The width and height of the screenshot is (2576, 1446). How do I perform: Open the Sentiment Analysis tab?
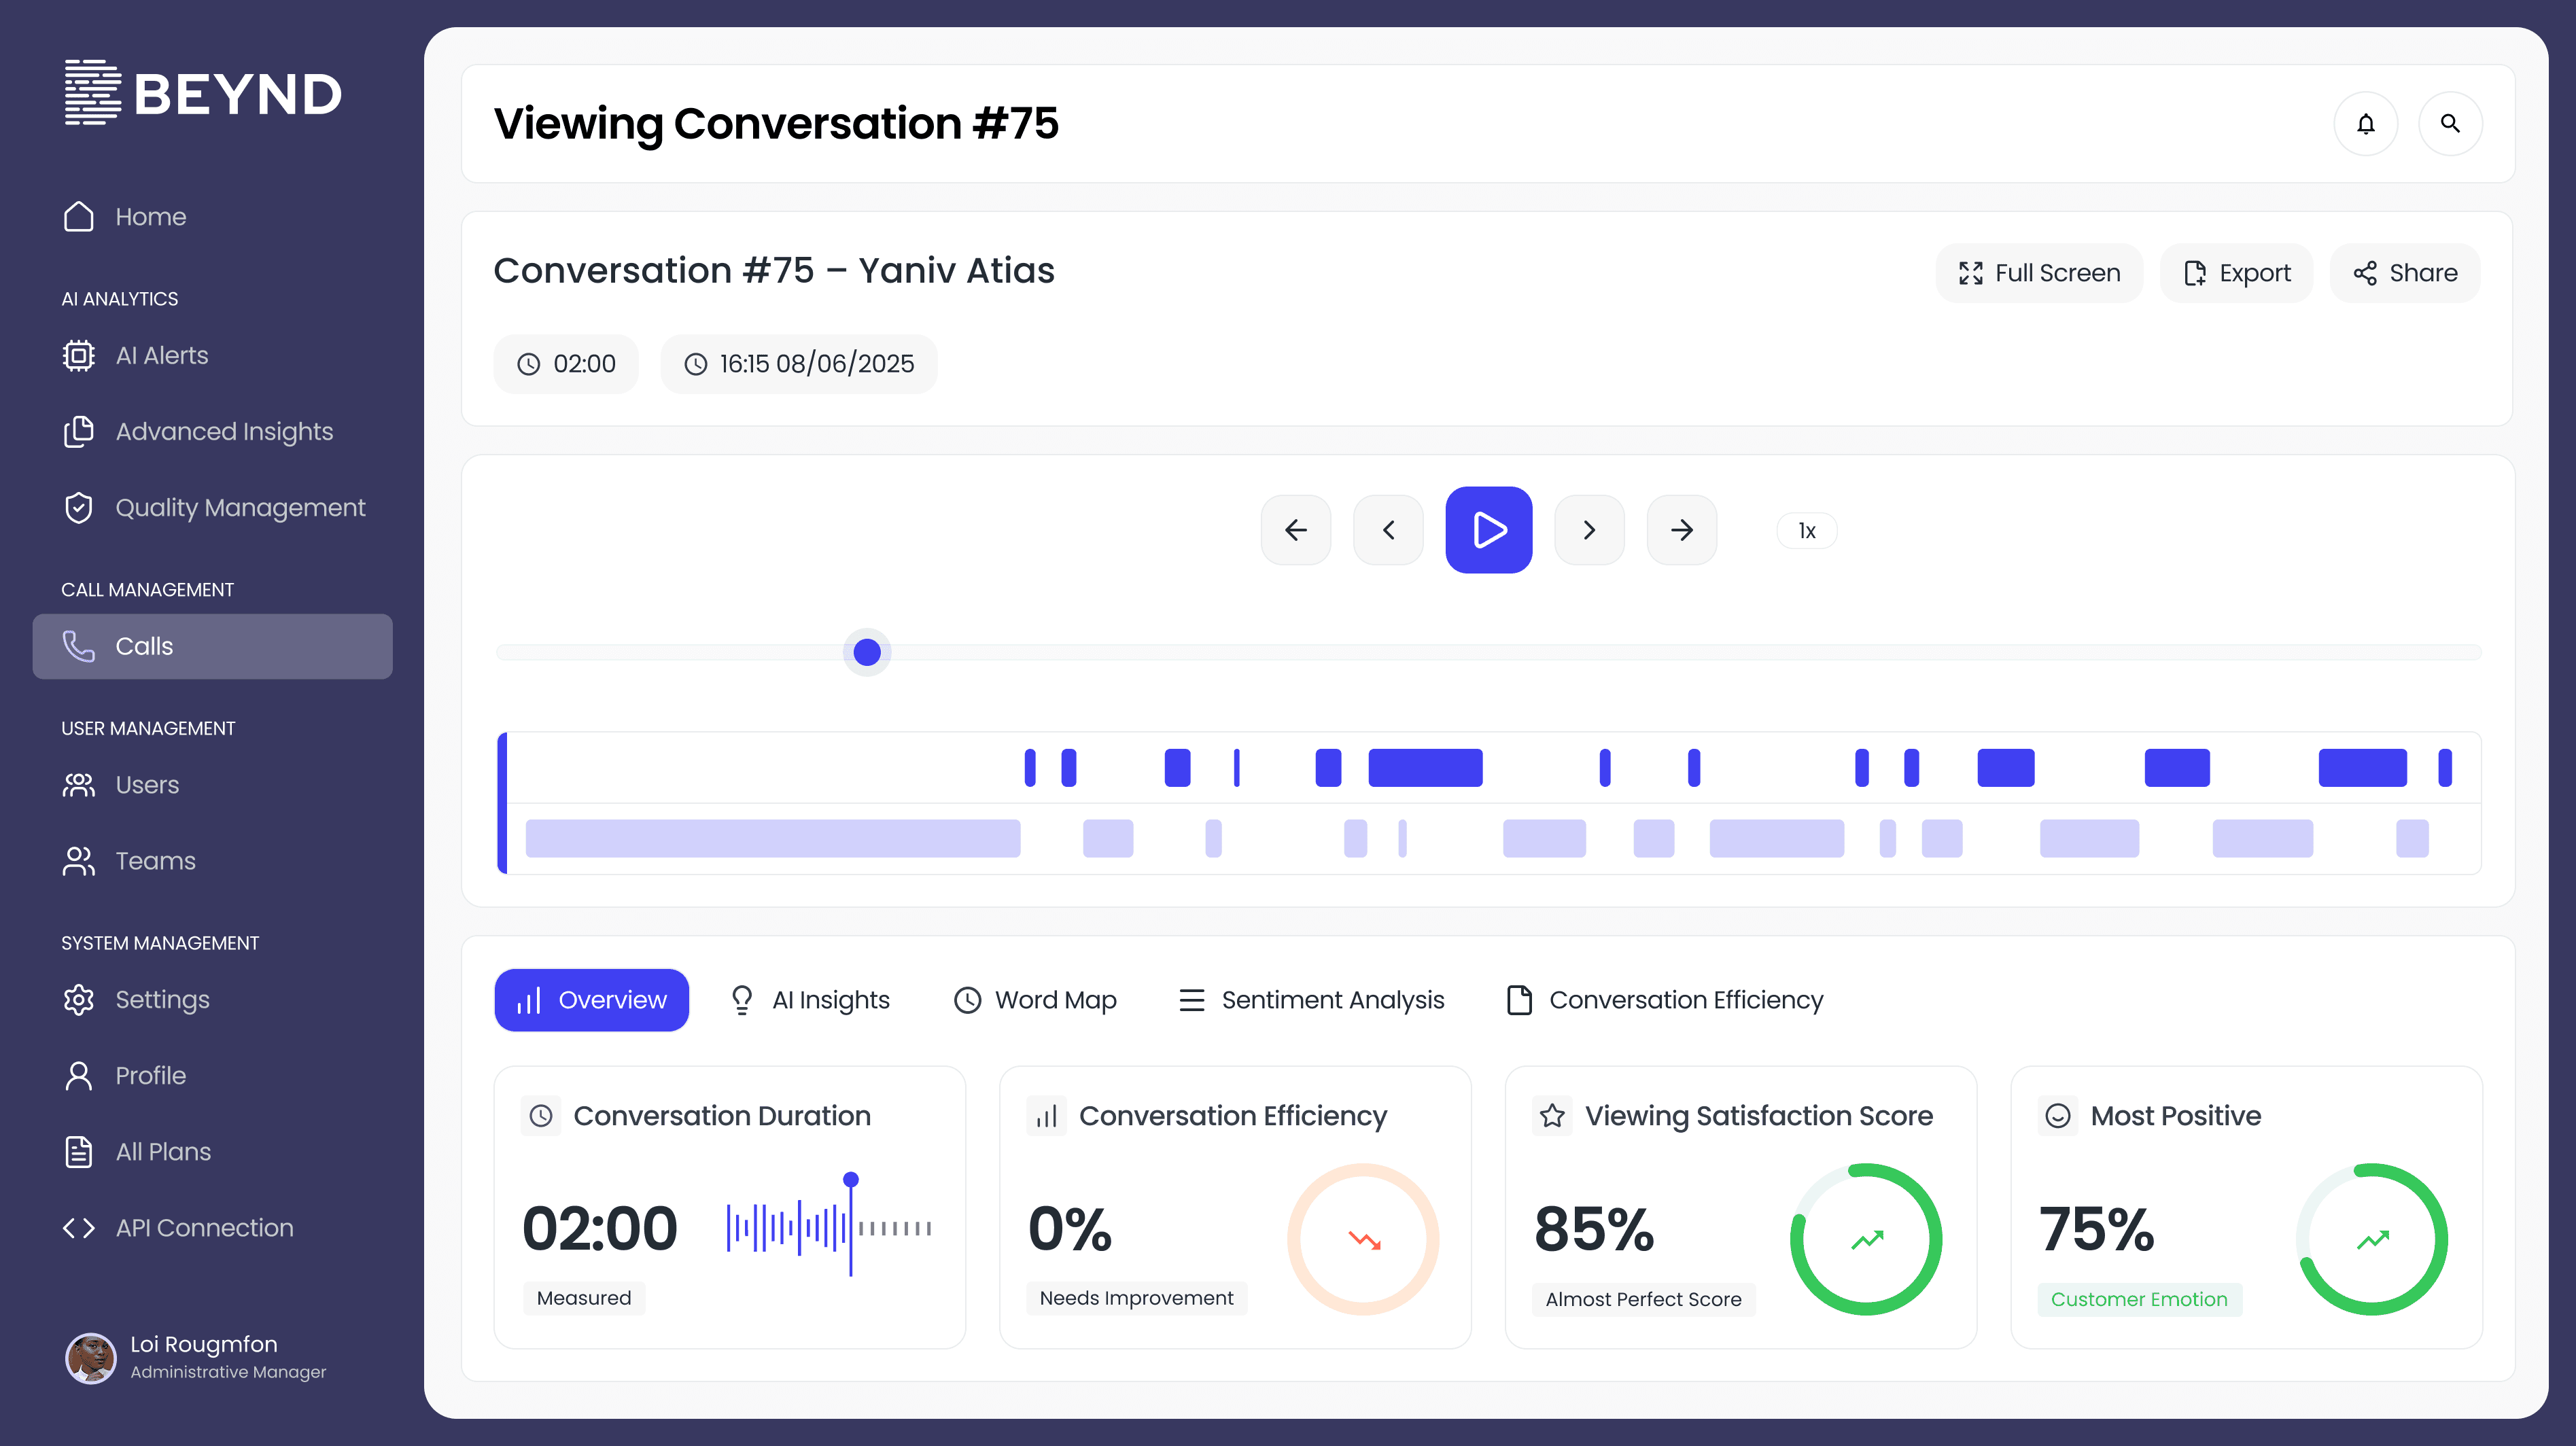[1313, 999]
